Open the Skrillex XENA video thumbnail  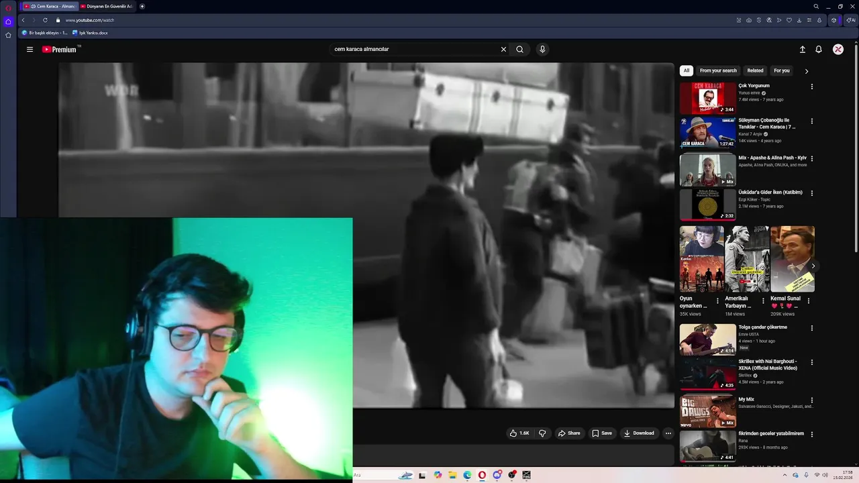707,374
